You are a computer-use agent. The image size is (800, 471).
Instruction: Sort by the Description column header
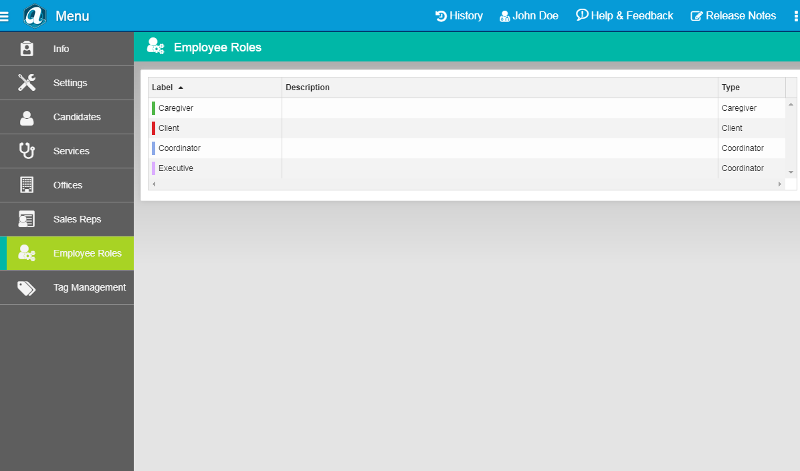(500, 88)
